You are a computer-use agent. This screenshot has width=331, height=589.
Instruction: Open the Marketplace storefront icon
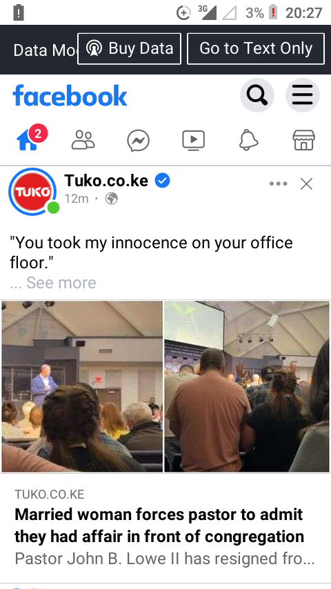[x=304, y=141]
